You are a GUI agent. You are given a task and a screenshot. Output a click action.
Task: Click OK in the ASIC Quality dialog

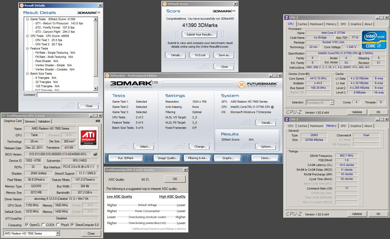[175, 179]
